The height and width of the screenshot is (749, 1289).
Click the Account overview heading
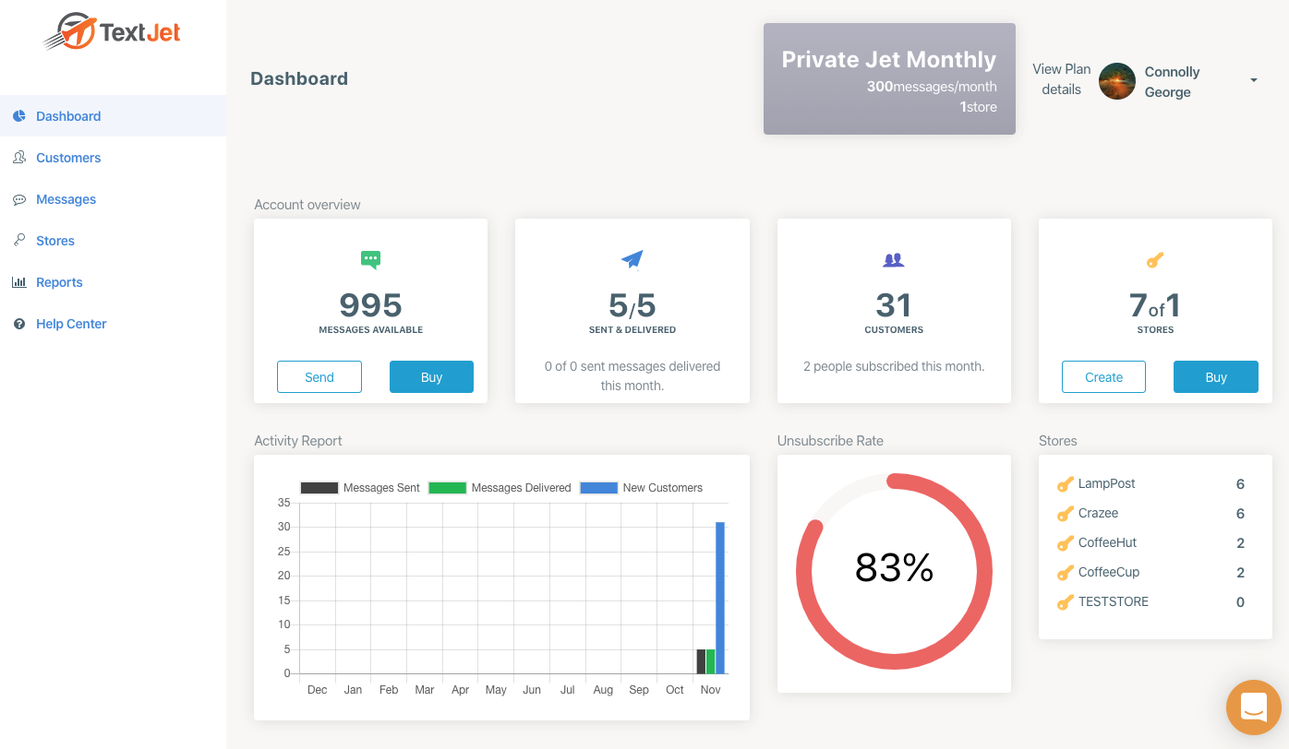tap(307, 205)
